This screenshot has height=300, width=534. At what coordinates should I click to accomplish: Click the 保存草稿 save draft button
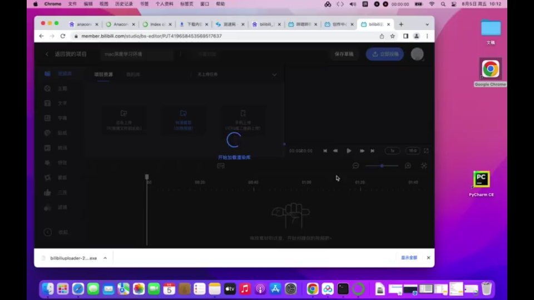coord(344,54)
